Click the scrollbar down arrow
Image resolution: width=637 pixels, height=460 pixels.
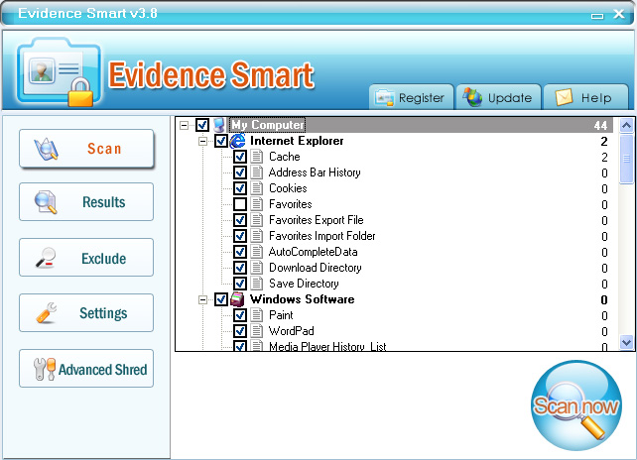(x=626, y=342)
